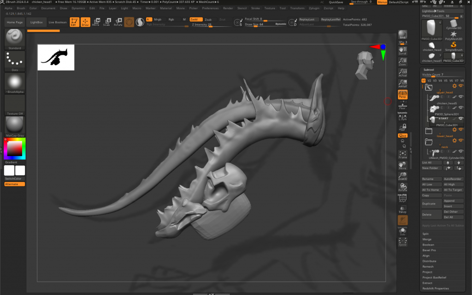
Task: Open the BrushAlpha picker
Action: click(x=14, y=83)
